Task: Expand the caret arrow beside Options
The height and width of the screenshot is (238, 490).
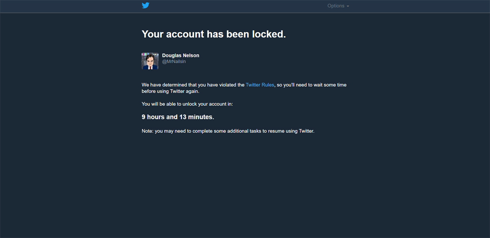Action: click(x=348, y=7)
